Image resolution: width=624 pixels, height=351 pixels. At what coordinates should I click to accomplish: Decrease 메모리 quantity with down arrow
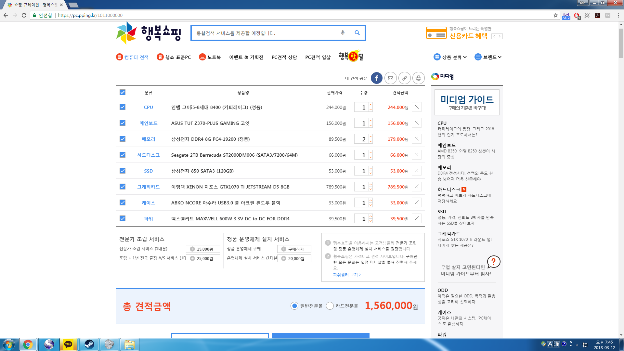point(370,141)
